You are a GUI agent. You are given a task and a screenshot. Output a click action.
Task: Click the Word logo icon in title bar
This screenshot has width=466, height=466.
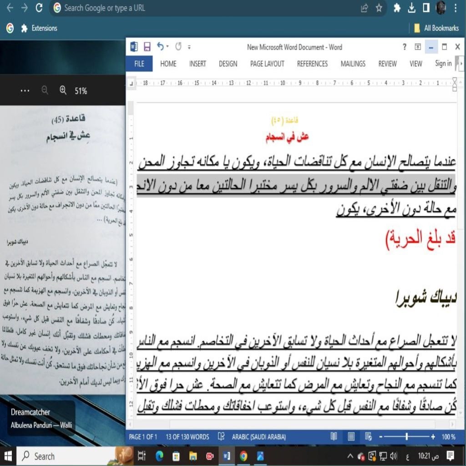click(x=134, y=47)
